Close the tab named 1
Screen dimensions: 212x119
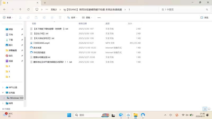(x=37, y=3)
